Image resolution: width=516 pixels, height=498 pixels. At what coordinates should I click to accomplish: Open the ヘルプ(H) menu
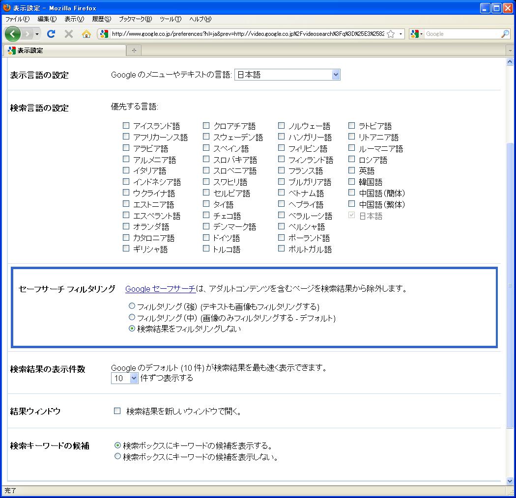(x=201, y=19)
